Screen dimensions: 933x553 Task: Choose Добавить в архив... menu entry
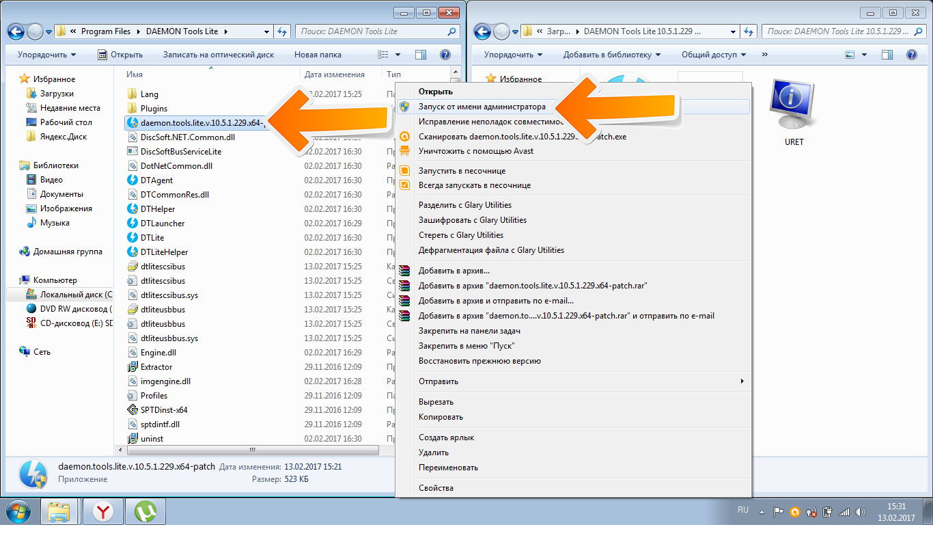574,271
